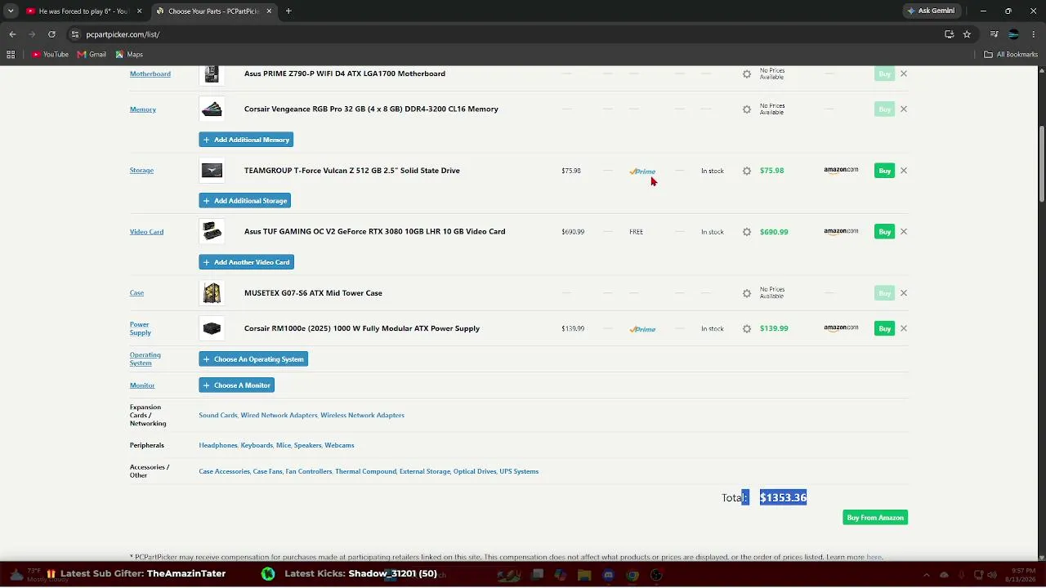
Task: Bookmark this page with the star icon
Action: (x=967, y=34)
